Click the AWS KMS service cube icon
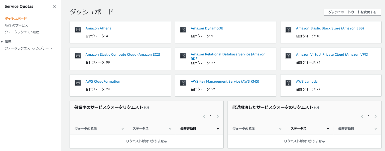The width and height of the screenshot is (385, 151). 183,83
